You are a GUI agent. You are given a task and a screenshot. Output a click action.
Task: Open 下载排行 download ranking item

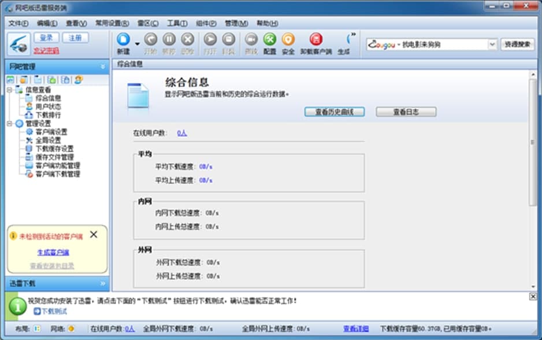48,115
